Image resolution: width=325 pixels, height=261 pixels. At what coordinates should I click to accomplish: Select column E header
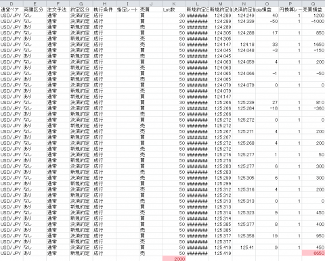point(35,3)
